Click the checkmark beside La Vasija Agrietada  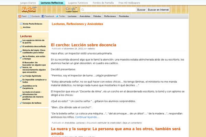[x=21, y=76]
